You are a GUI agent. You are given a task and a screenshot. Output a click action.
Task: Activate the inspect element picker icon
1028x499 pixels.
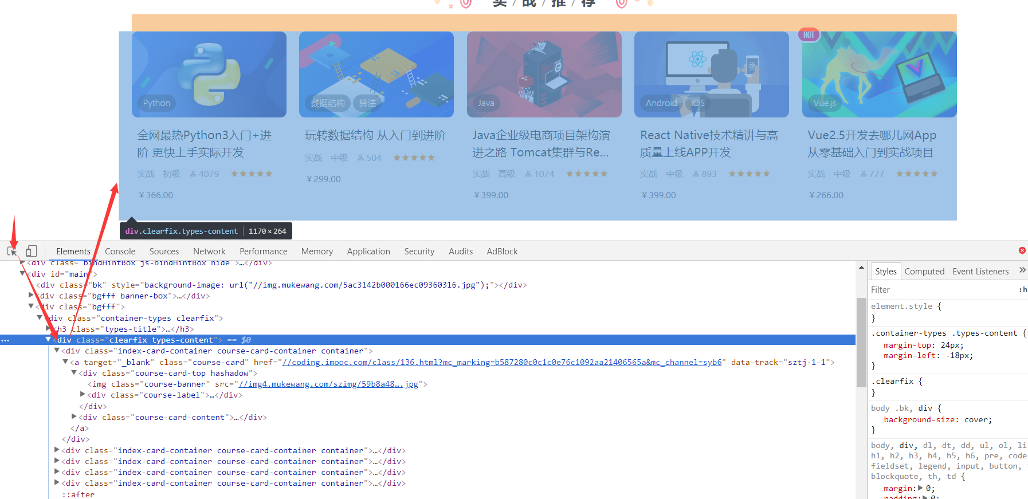tap(12, 251)
